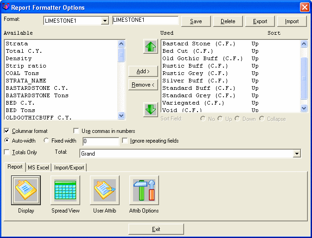Click the Export button
The height and width of the screenshot is (238, 312).
click(x=260, y=21)
